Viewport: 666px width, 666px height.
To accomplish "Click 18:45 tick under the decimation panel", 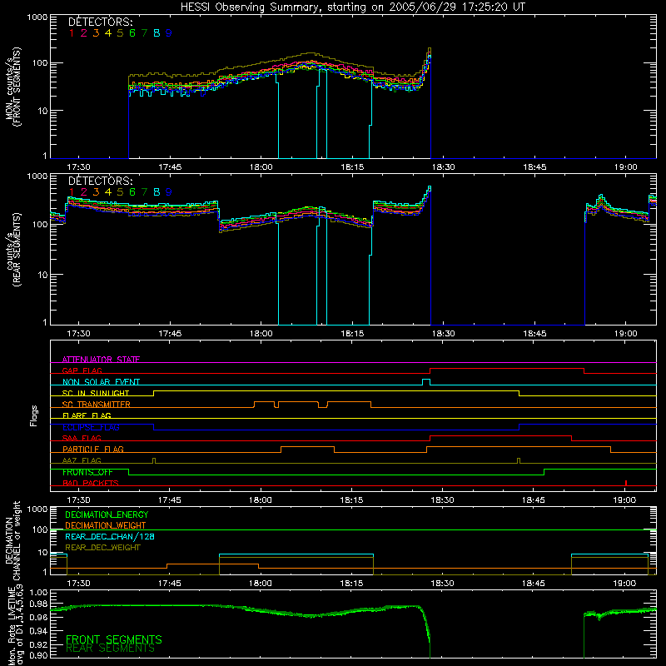I will click(x=534, y=584).
